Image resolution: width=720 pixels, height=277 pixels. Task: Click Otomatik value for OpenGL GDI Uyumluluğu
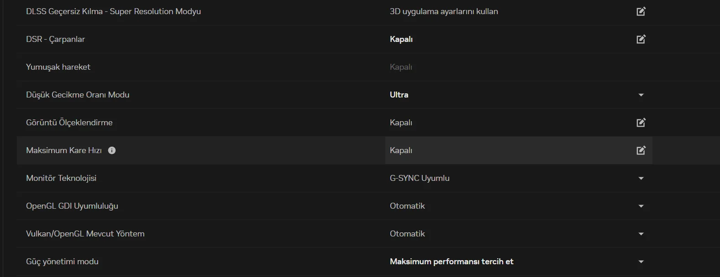pyautogui.click(x=407, y=206)
